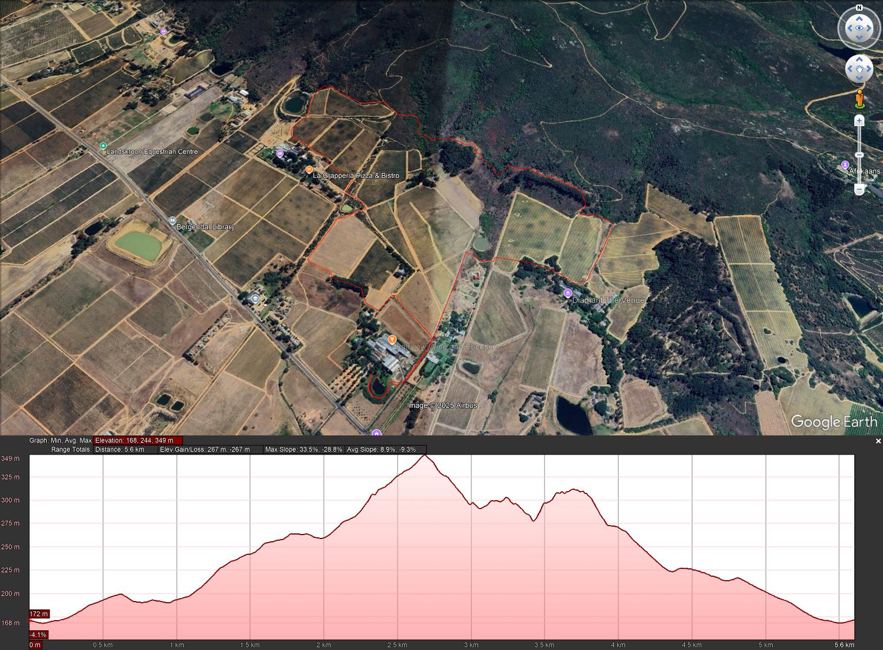Viewport: 883px width, 650px height.
Task: Open La Grapperia Pizza & Bistro placemark
Action: click(x=309, y=170)
